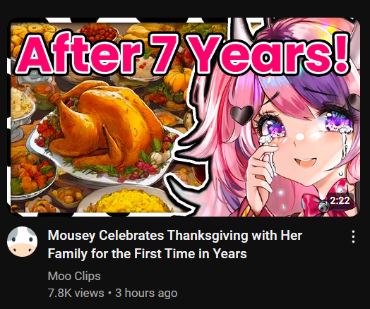Click the heart hair clip on the character
Image resolution: width=370 pixels, height=309 pixels.
tap(241, 114)
